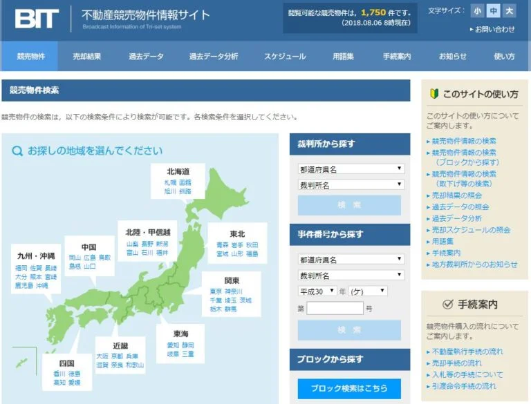This screenshot has width=531, height=404.
Task: Select 北海道 region on the map
Action: pyautogui.click(x=178, y=171)
